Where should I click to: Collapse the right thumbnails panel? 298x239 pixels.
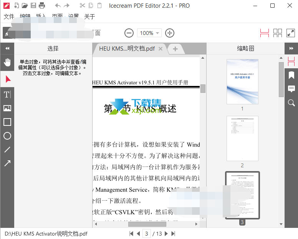pos(291,48)
